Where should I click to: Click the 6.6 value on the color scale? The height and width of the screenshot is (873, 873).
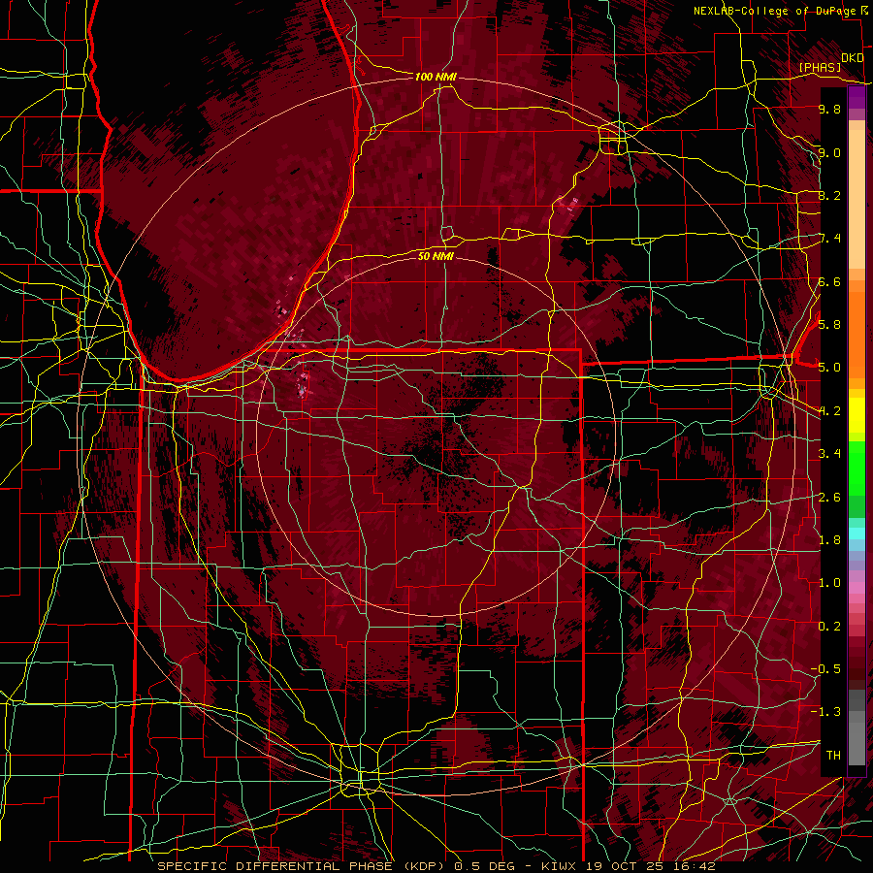[x=829, y=281]
